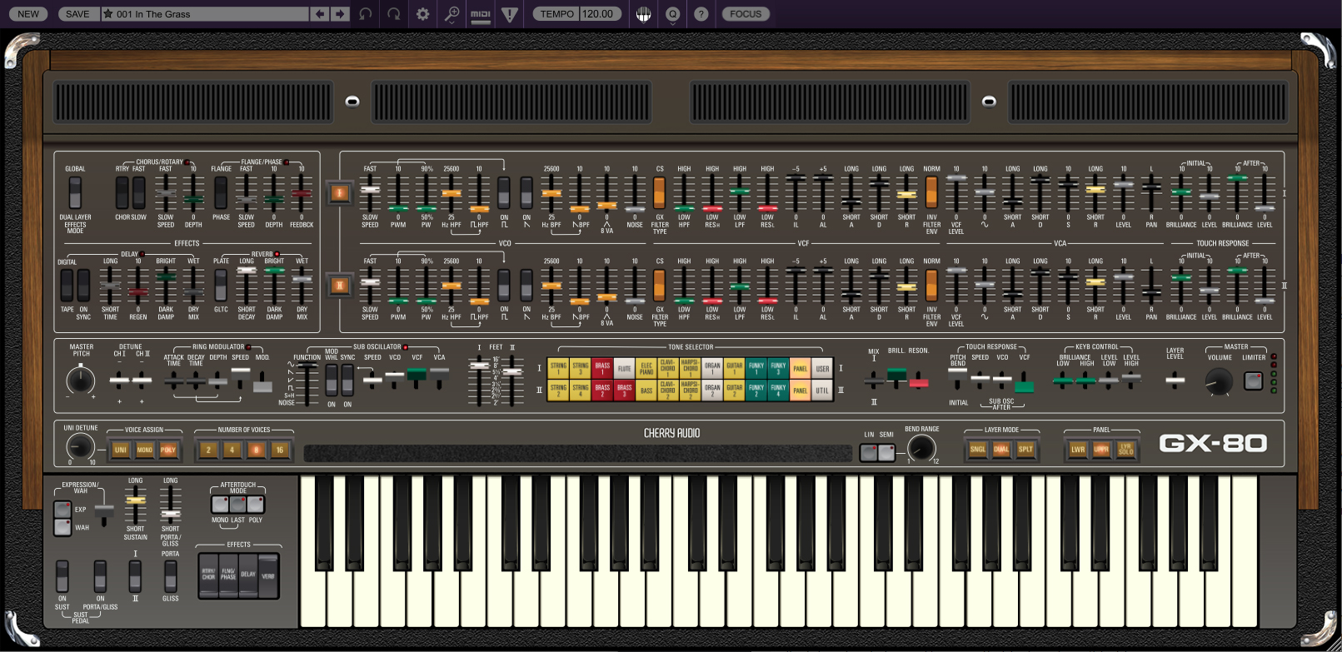Toggle the GLOBAL dual layer effects switch
Viewport: 1342px width, 652px height.
click(x=75, y=193)
